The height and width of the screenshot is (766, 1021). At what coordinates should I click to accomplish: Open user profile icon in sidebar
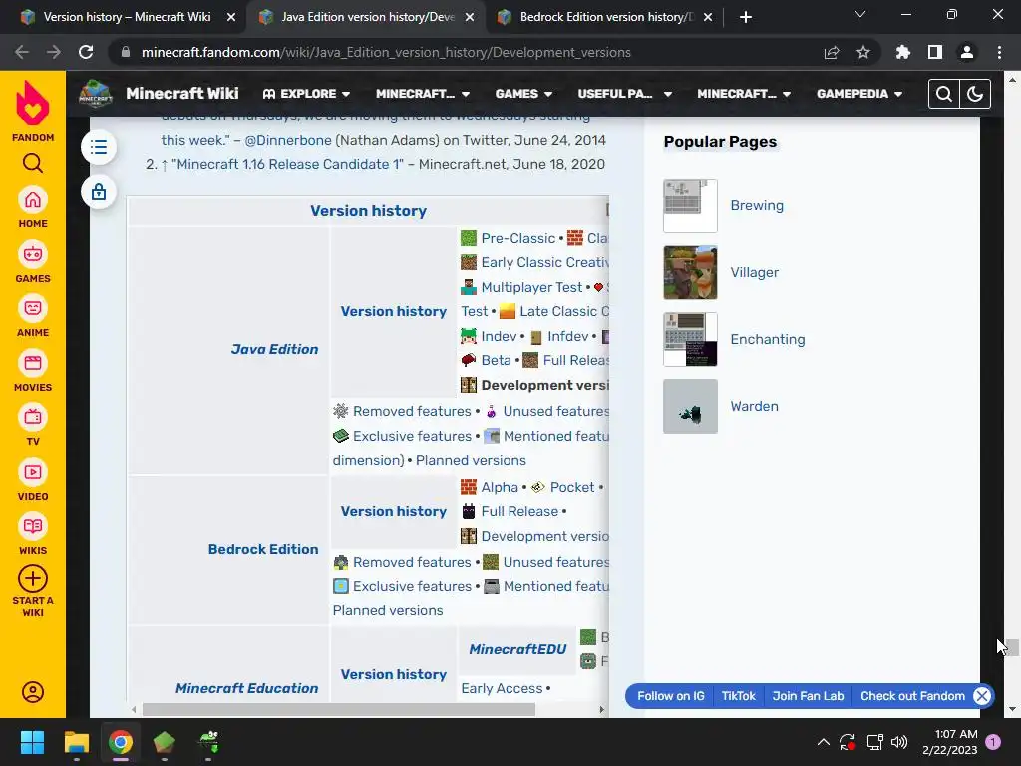33,692
